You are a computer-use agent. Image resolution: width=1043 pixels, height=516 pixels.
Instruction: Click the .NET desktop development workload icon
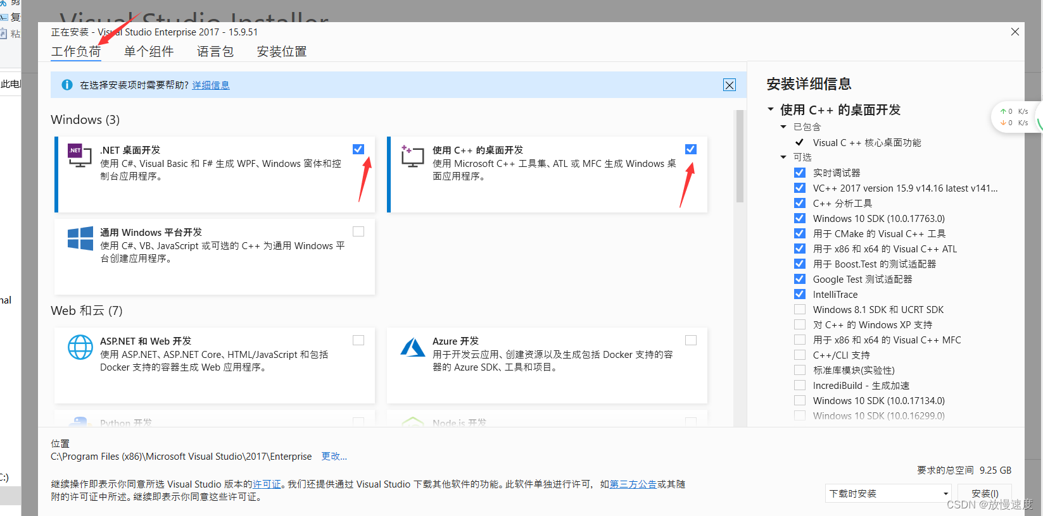pyautogui.click(x=80, y=156)
